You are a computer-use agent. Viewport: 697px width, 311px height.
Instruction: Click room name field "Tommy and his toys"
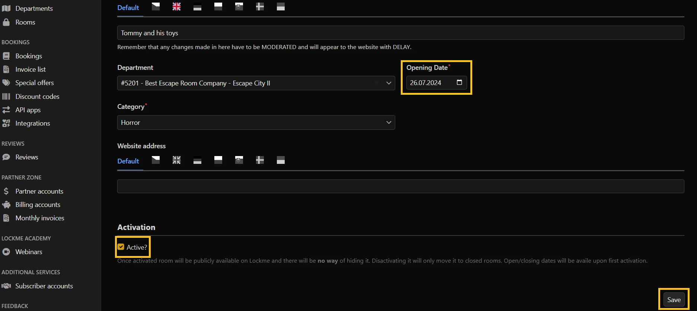coord(400,33)
